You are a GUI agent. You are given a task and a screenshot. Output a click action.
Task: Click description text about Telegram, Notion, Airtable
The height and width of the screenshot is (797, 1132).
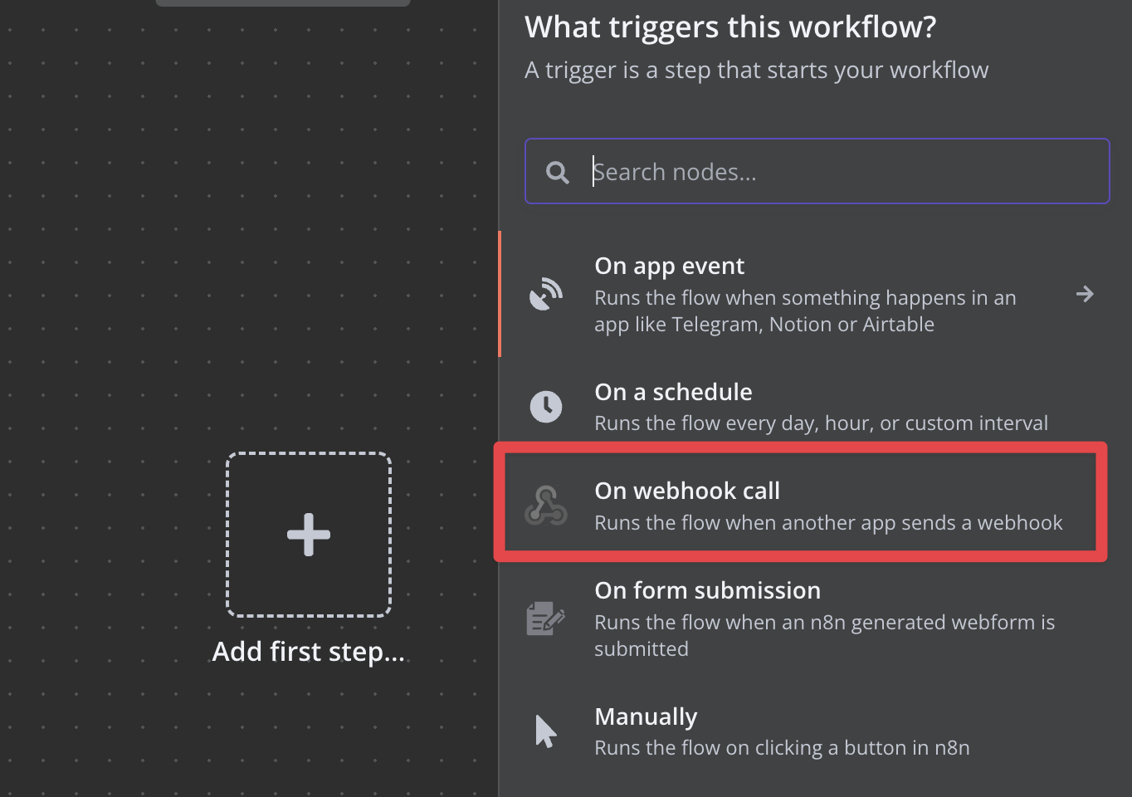coord(804,311)
